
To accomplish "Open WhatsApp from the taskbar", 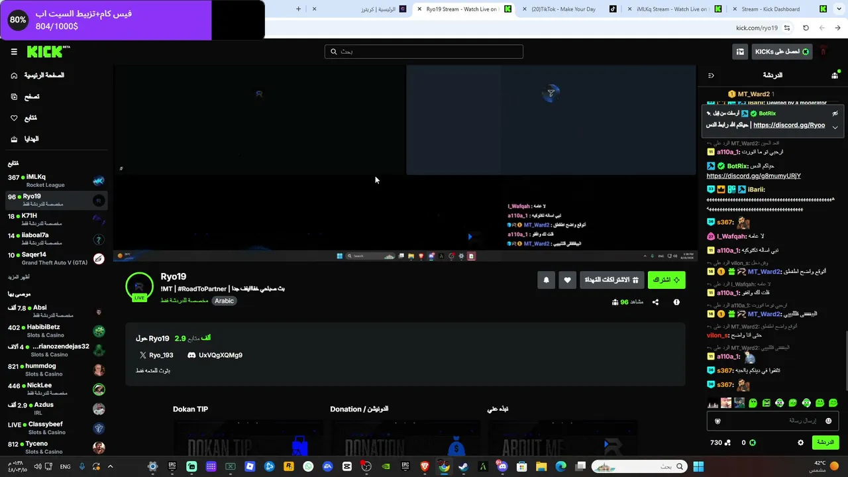I will (x=308, y=466).
